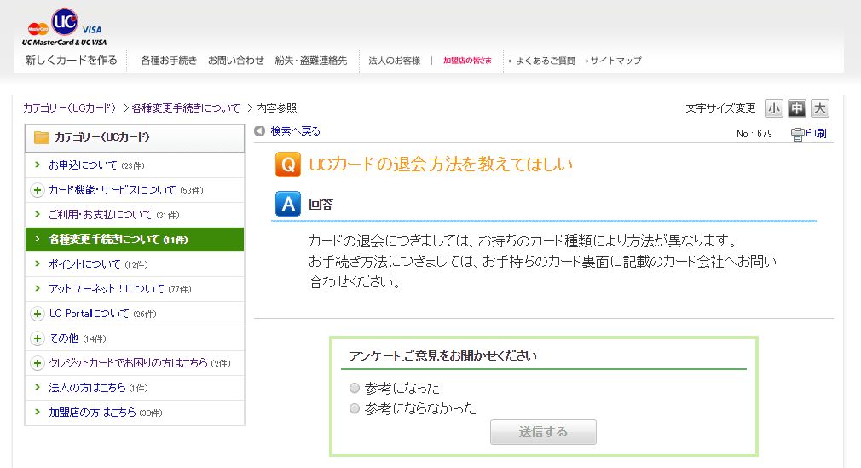
Task: Click the orange Q question icon
Action: tap(288, 165)
